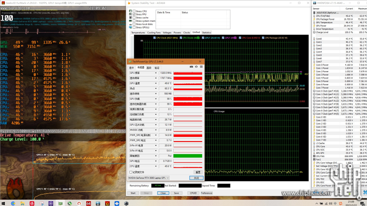Image resolution: width=367 pixels, height=206 pixels.
Task: Click HWiNFO64 title bar icon
Action: pos(315,3)
